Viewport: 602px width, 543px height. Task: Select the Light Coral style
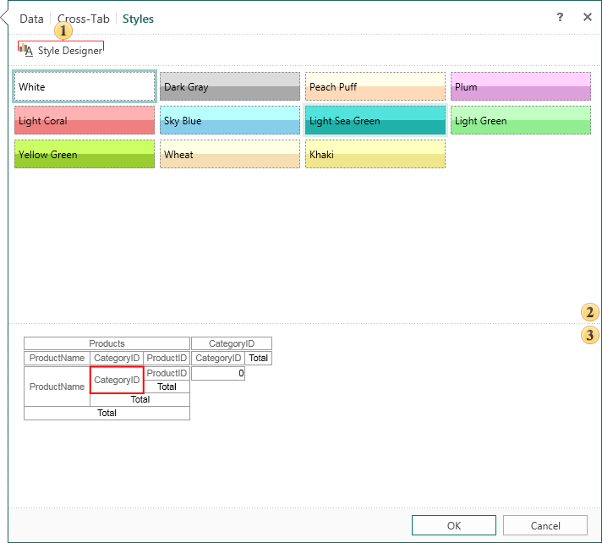85,120
